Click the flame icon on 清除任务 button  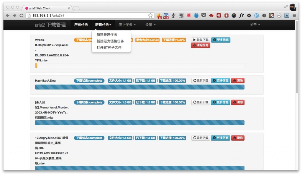pos(194,45)
